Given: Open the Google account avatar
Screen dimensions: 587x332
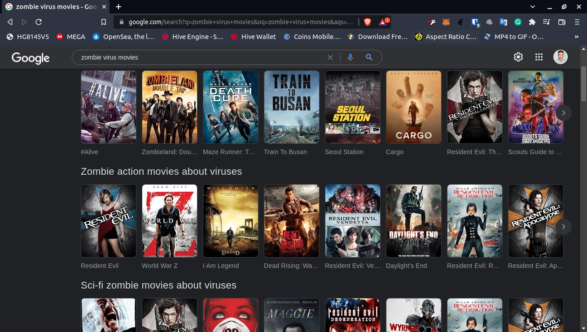Looking at the screenshot, I should (x=560, y=57).
